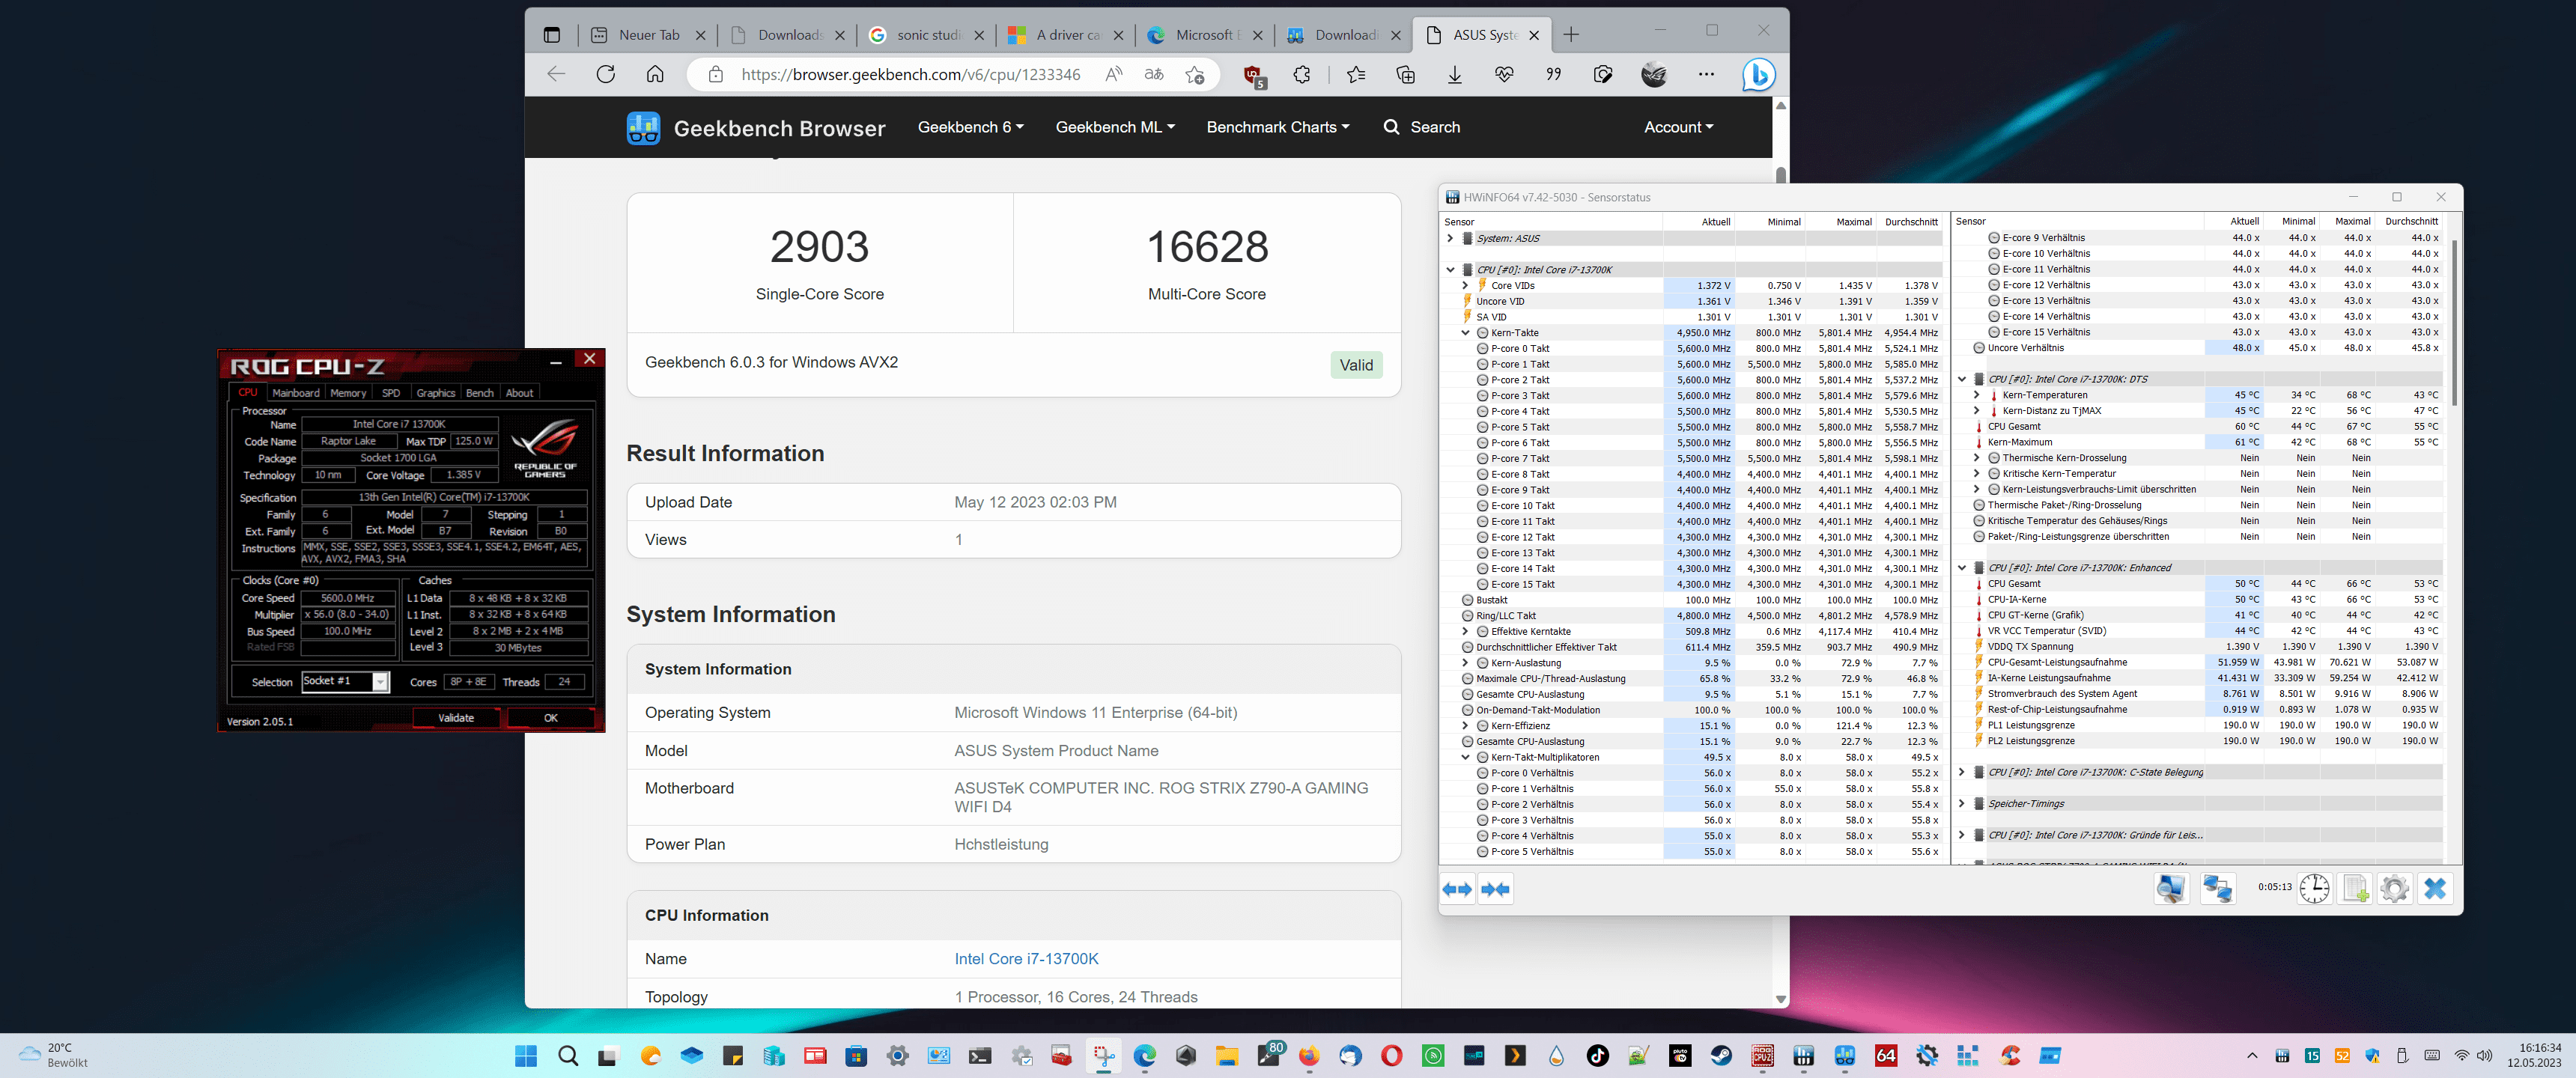Image resolution: width=2576 pixels, height=1078 pixels.
Task: Open the Graphics tab in CPU-Z
Action: pos(435,393)
